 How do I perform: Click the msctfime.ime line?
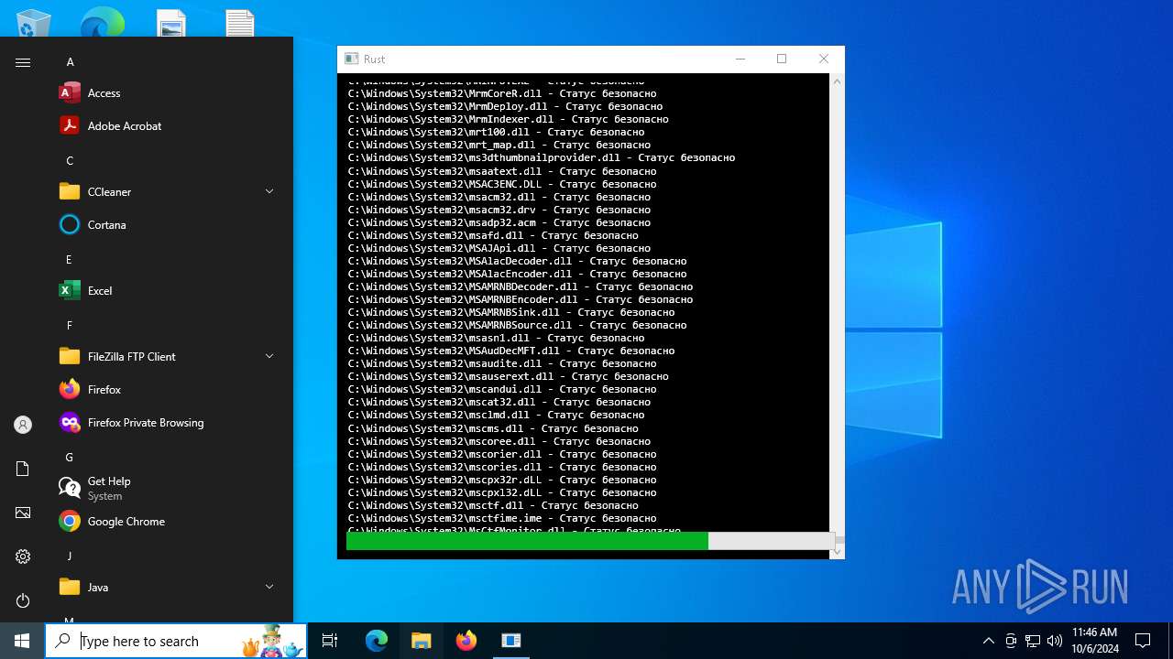coord(502,518)
